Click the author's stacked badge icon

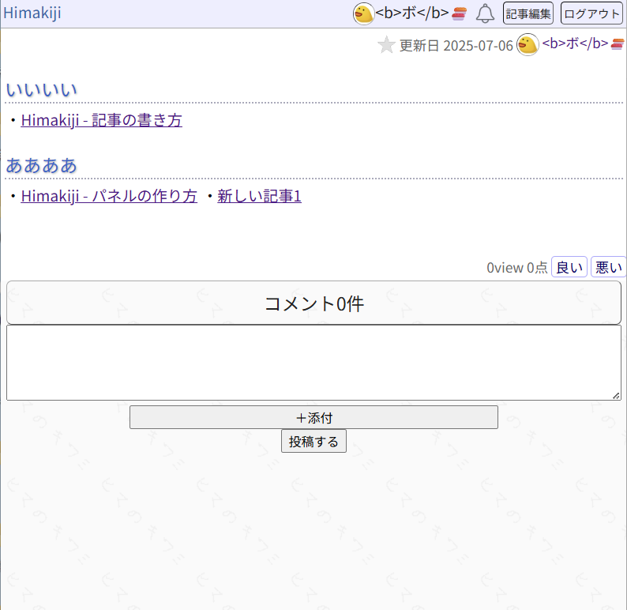coord(618,44)
